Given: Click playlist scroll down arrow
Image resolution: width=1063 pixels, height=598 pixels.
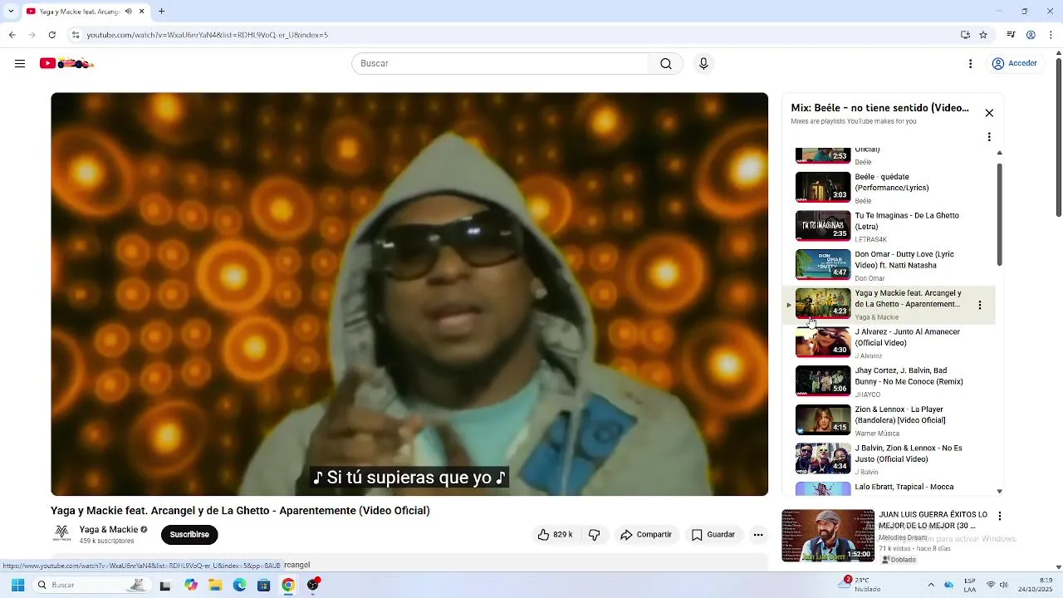Looking at the screenshot, I should click(x=1000, y=492).
